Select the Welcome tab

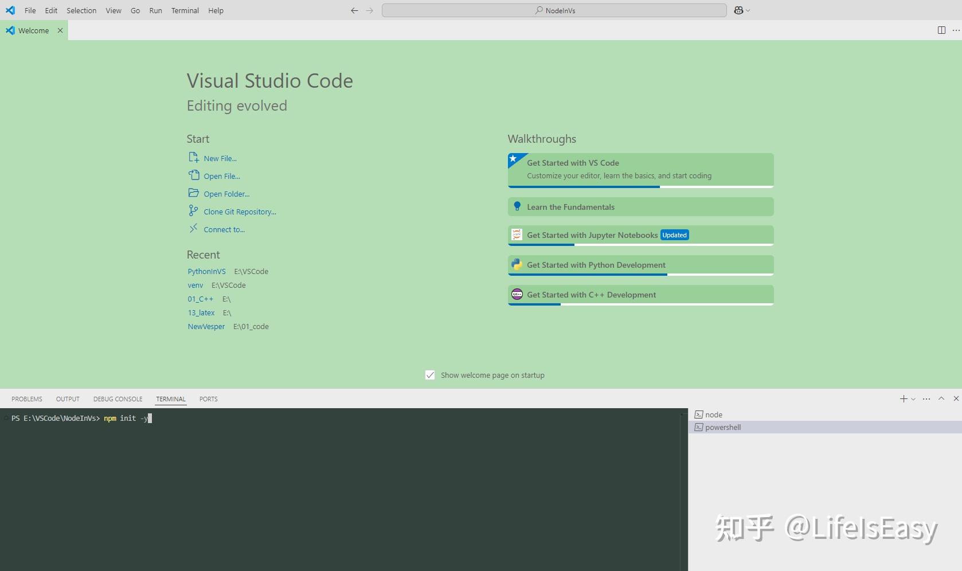click(32, 30)
